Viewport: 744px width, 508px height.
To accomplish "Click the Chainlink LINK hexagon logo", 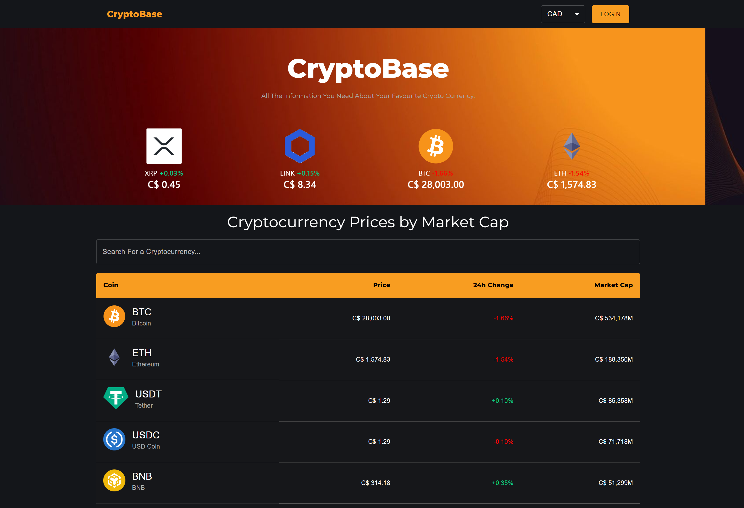I will [x=300, y=146].
